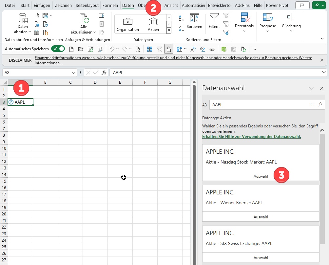Click the print preview icon in quick access toolbar
329x265 pixels.
(138, 49)
